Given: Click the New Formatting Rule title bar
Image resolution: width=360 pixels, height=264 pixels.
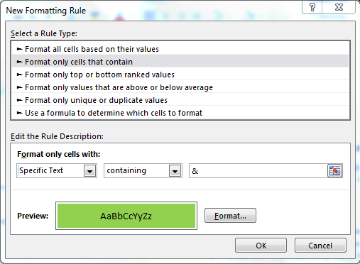Looking at the screenshot, I should [x=151, y=11].
